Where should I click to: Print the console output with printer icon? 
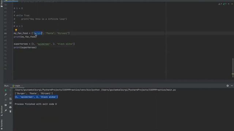pyautogui.click(x=11, y=107)
